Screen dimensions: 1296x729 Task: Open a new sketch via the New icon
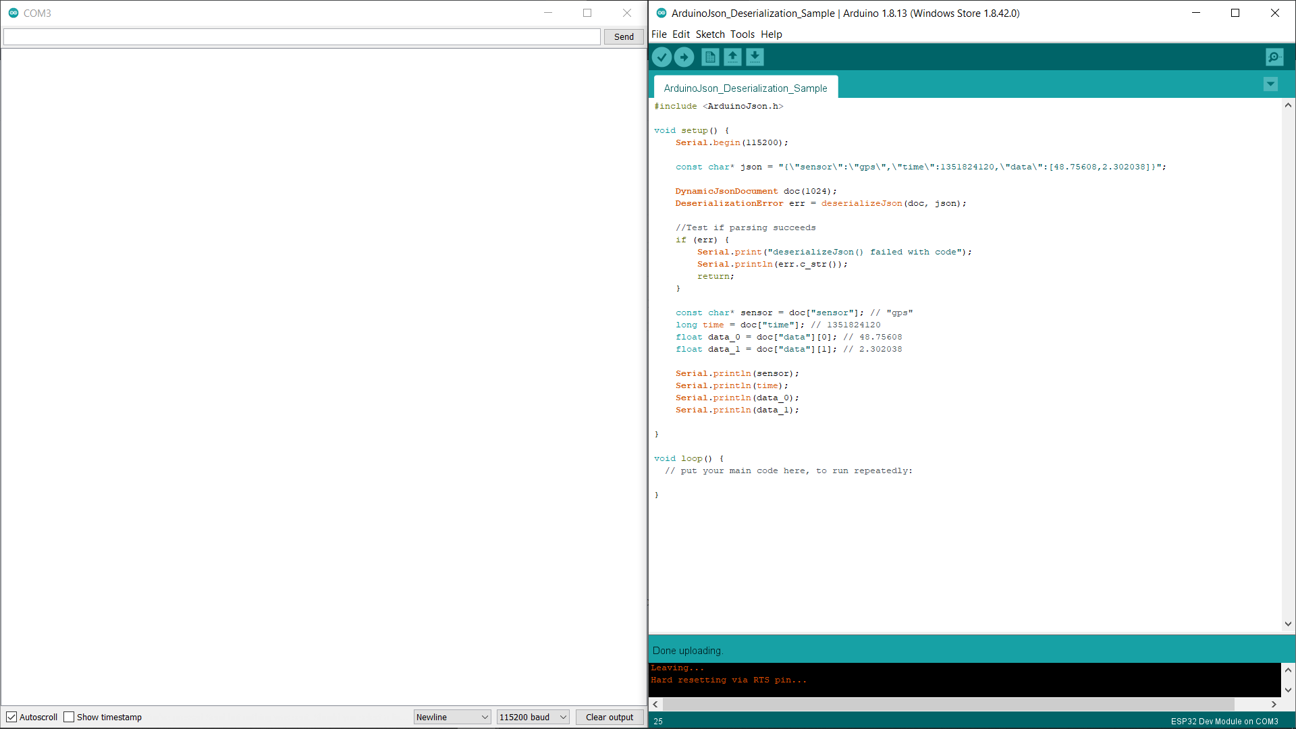click(x=709, y=57)
